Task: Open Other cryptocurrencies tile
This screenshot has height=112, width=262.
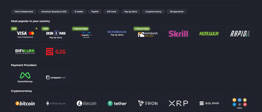Action: pos(239,103)
